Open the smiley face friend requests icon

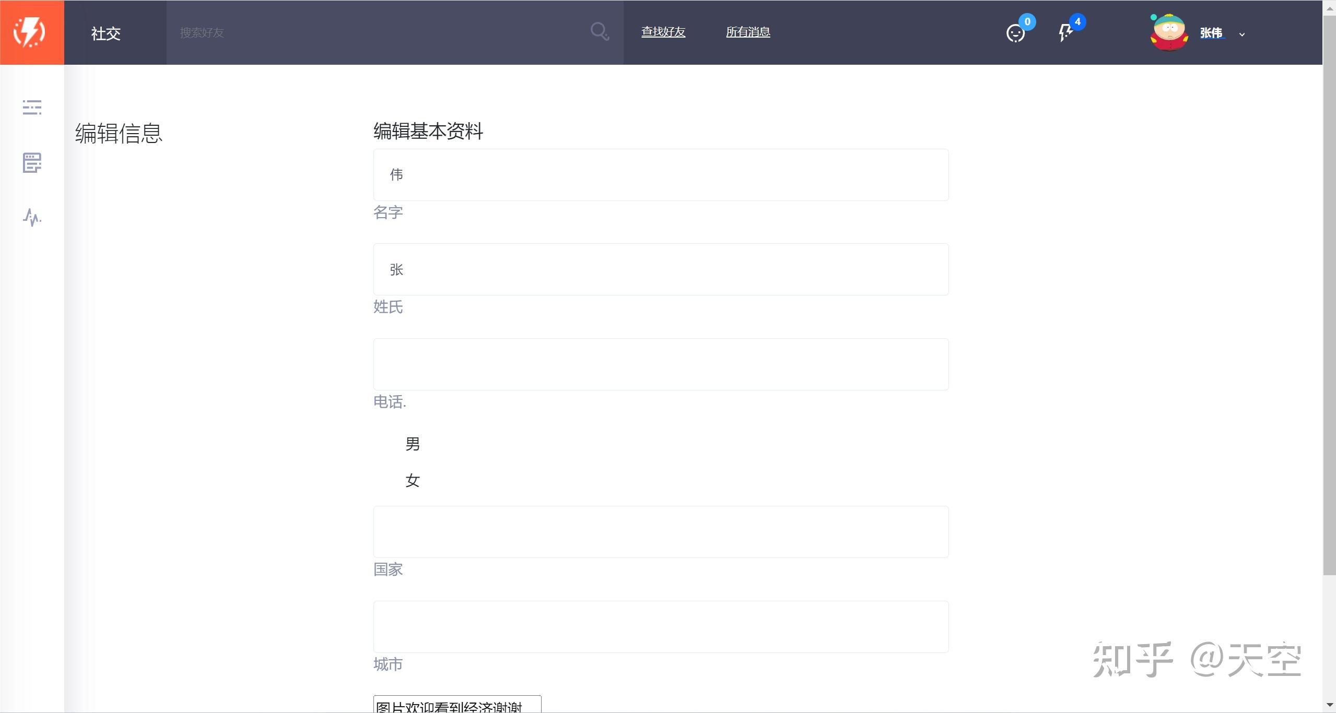[1015, 33]
